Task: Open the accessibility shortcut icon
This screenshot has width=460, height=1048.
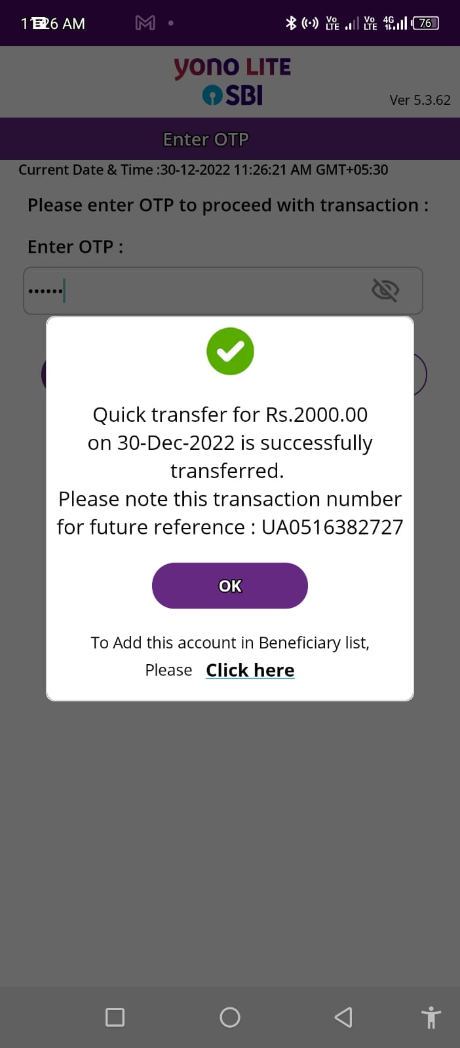Action: [431, 1017]
